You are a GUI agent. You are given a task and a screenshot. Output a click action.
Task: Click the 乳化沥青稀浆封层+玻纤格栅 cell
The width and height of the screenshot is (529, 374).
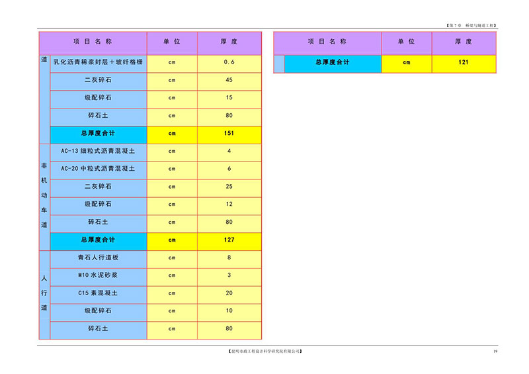(x=98, y=62)
